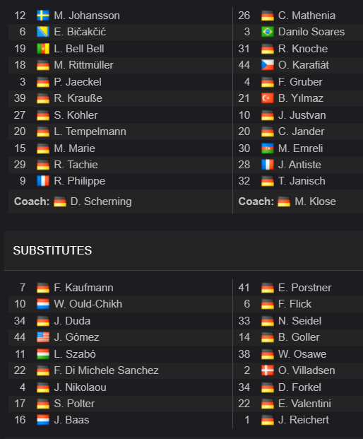
Task: Open J. Antiste's player page
Action: point(299,165)
